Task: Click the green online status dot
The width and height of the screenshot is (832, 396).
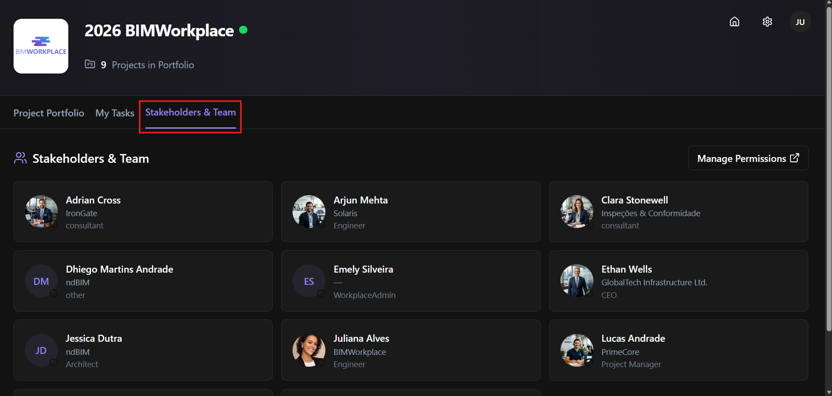Action: [x=243, y=30]
